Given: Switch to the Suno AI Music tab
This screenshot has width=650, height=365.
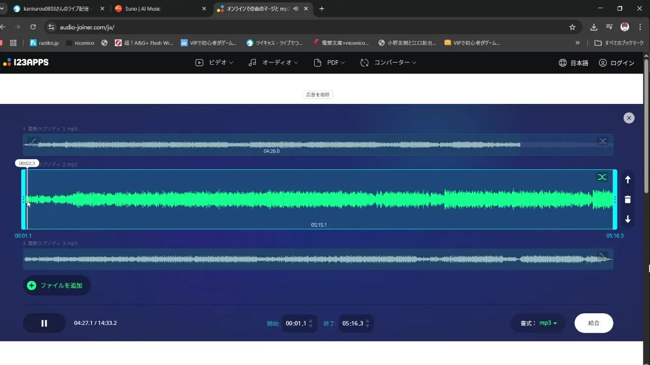Looking at the screenshot, I should [160, 9].
